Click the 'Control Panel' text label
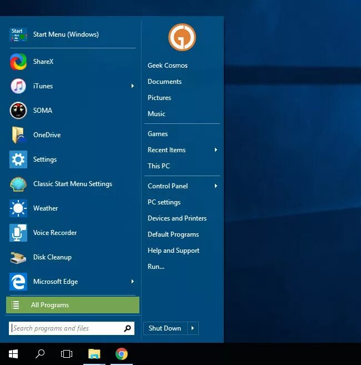Image resolution: width=361 pixels, height=365 pixels. pyautogui.click(x=168, y=186)
